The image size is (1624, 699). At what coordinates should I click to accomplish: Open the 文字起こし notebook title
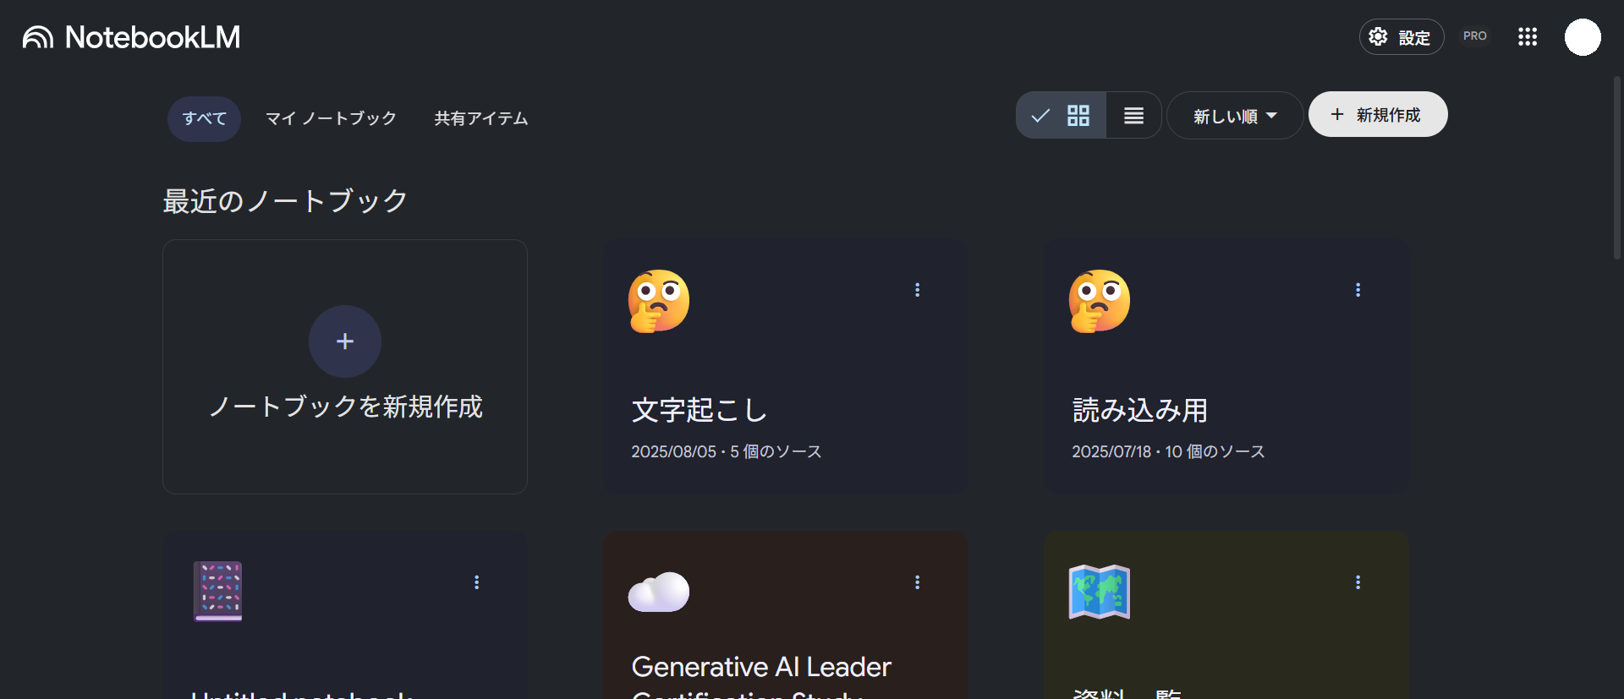pyautogui.click(x=699, y=410)
